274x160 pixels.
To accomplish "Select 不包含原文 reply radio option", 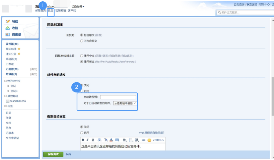I will click(x=81, y=41).
